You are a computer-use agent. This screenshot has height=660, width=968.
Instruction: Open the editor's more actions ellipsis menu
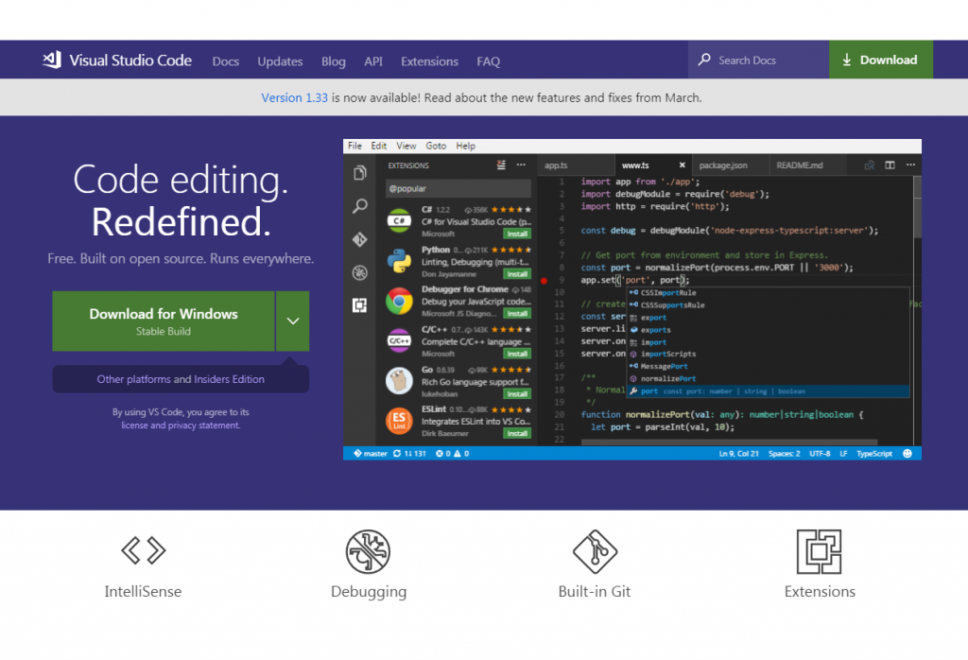pyautogui.click(x=910, y=165)
